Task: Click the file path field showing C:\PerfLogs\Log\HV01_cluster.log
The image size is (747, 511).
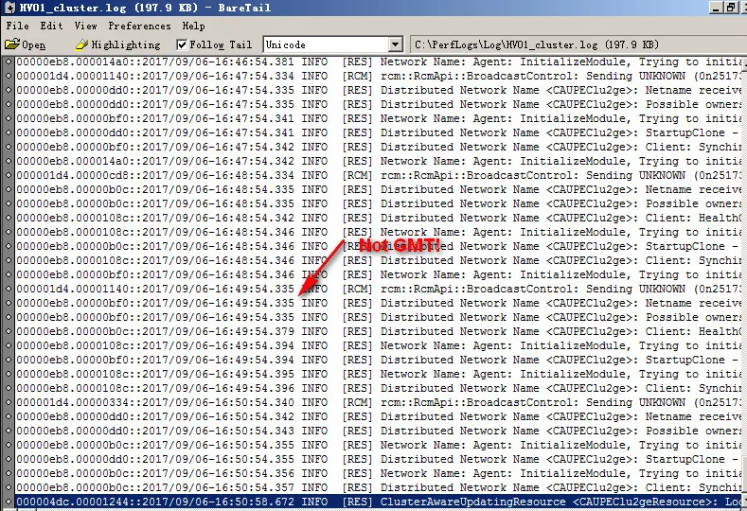Action: click(578, 44)
